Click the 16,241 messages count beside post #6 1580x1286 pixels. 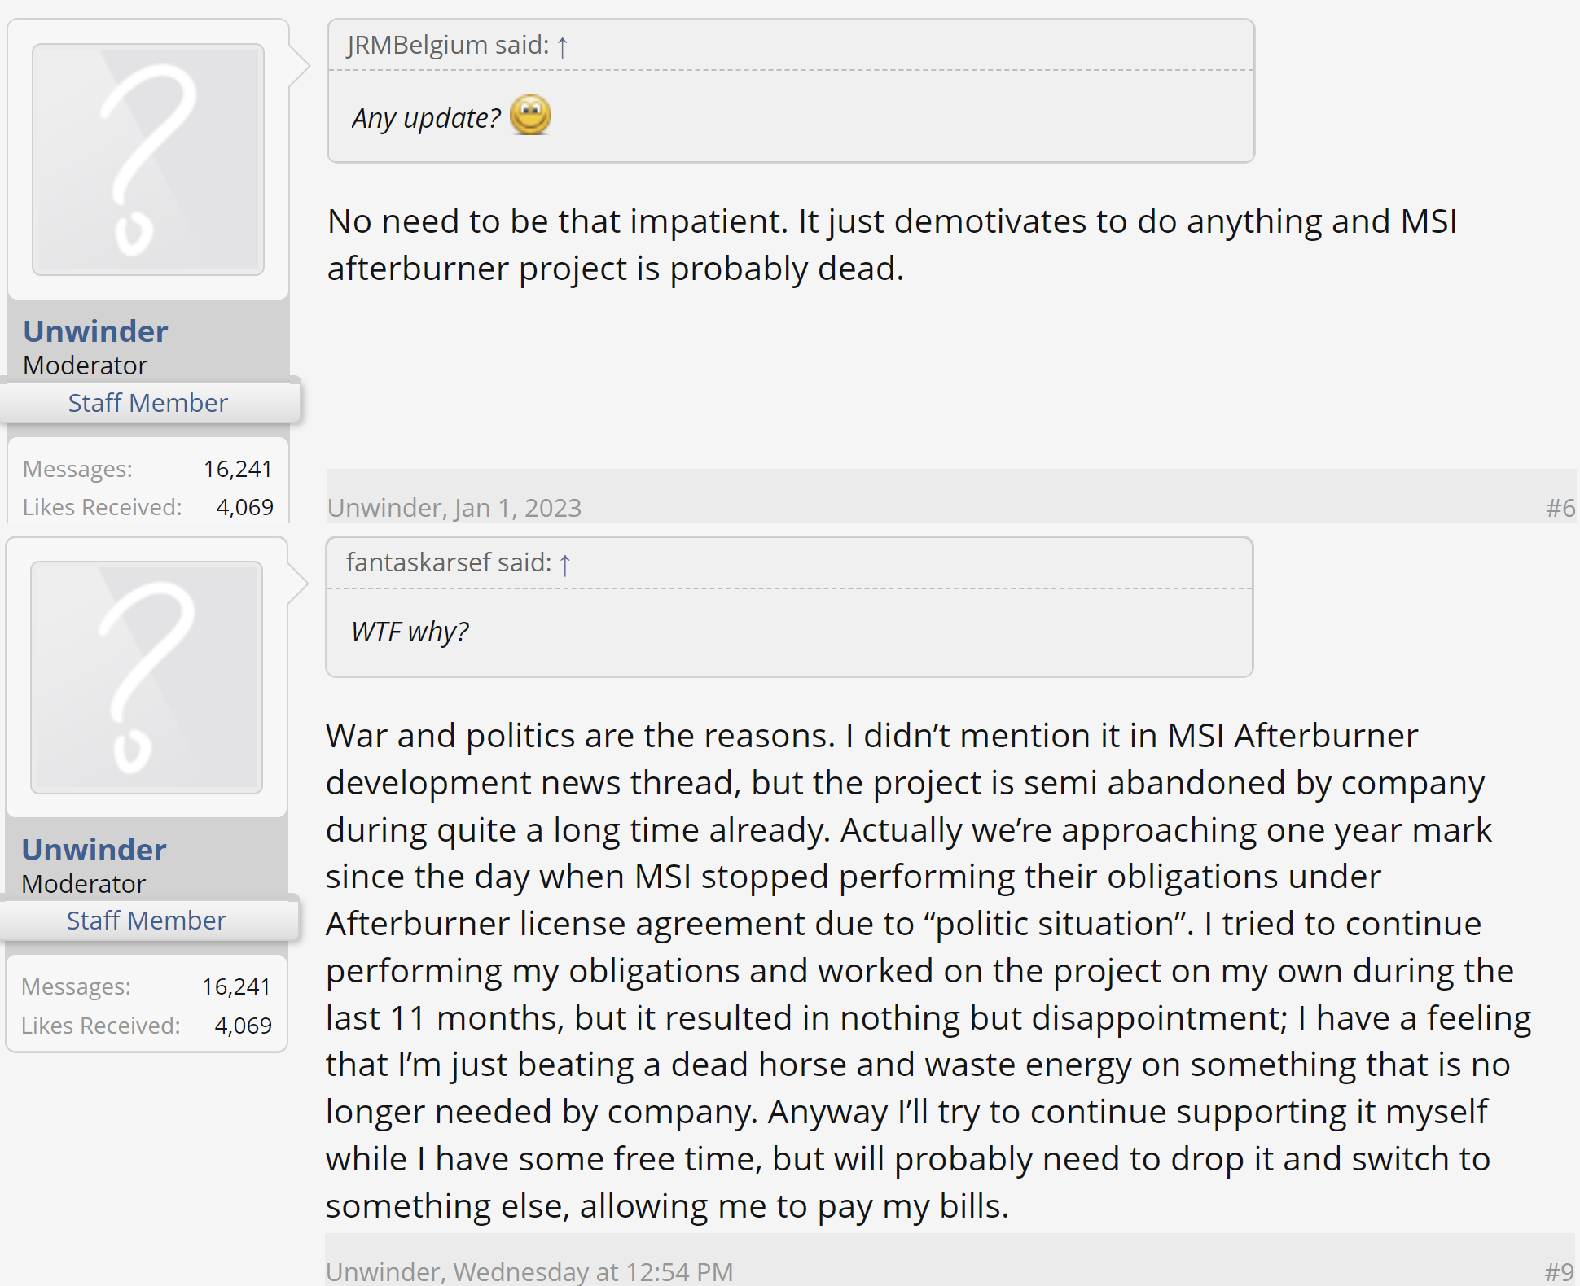click(238, 469)
